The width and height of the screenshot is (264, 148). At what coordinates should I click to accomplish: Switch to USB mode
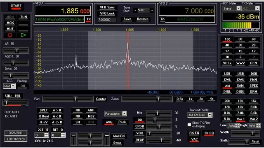(x=240, y=74)
